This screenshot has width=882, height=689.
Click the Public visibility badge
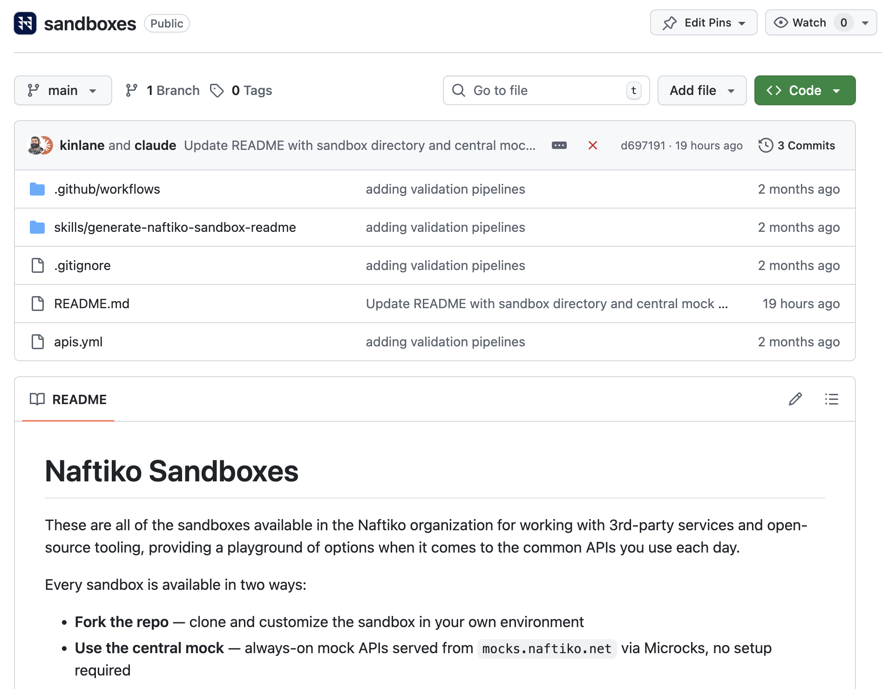pyautogui.click(x=167, y=23)
